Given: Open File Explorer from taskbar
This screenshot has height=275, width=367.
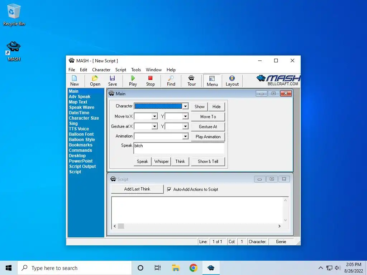Looking at the screenshot, I should click(176, 268).
